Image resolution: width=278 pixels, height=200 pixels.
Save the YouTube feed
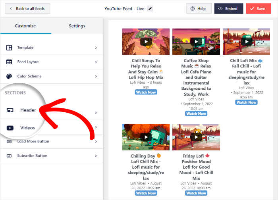258,8
